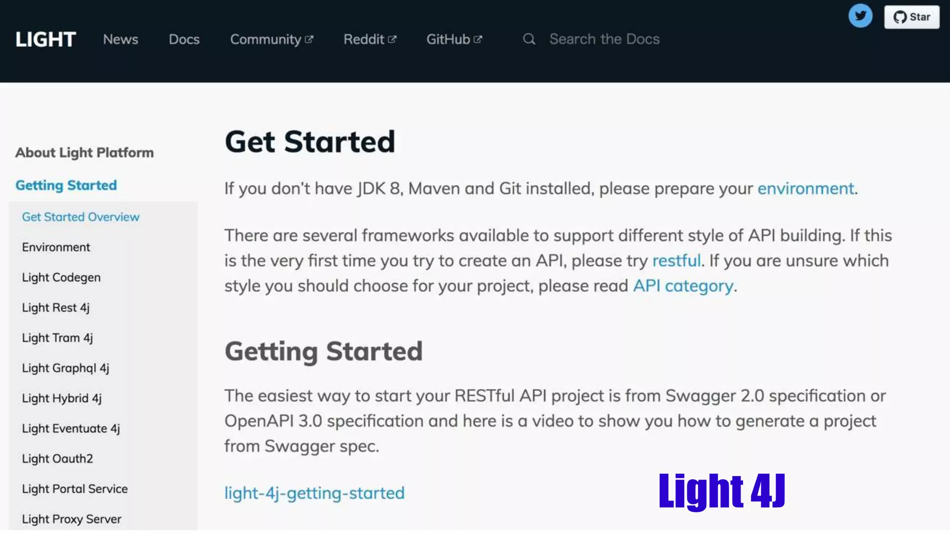
Task: Open Light Proxy Server sidebar item
Action: coord(71,519)
